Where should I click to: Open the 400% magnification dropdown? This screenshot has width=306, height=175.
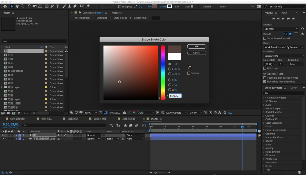[x=91, y=113]
